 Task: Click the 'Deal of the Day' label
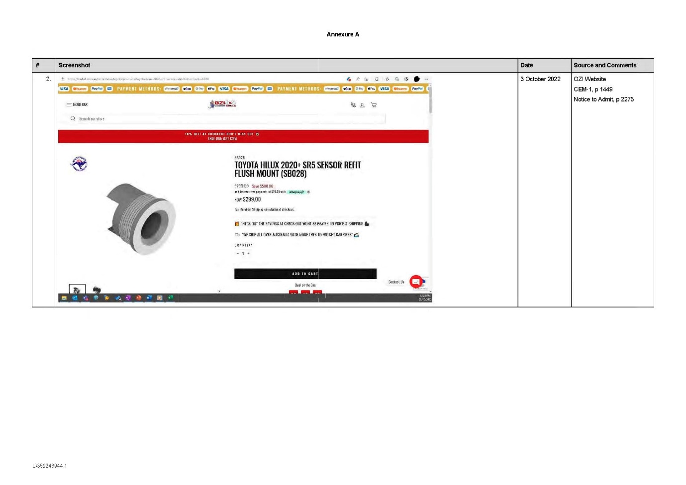pyautogui.click(x=305, y=286)
